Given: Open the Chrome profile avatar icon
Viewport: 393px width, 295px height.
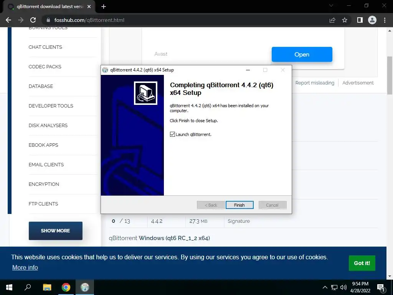Looking at the screenshot, I should [x=372, y=20].
